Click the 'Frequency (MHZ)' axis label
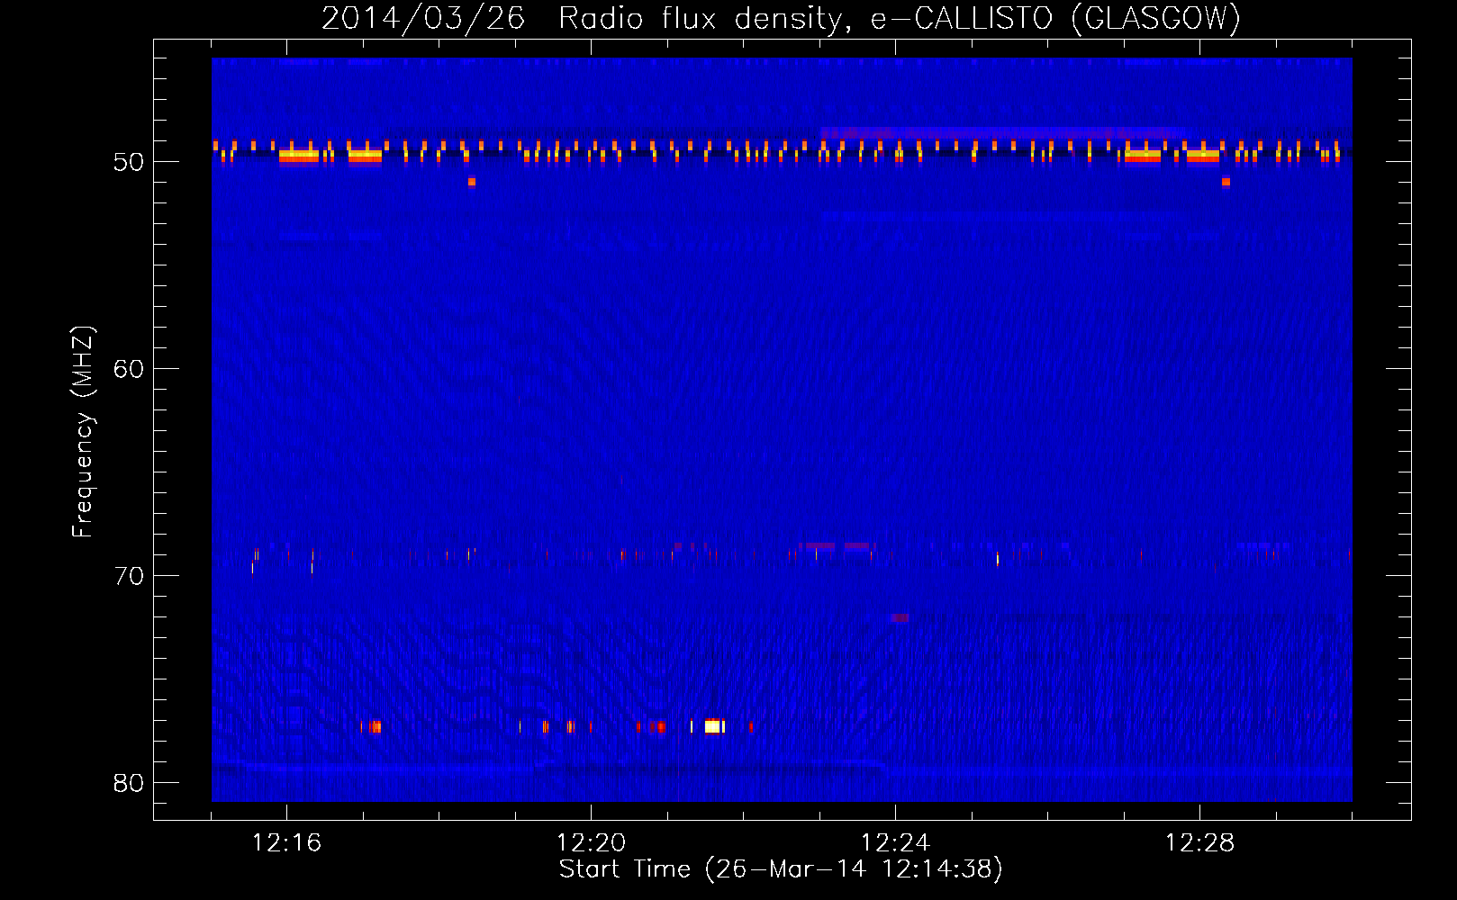The width and height of the screenshot is (1457, 900). (x=82, y=432)
